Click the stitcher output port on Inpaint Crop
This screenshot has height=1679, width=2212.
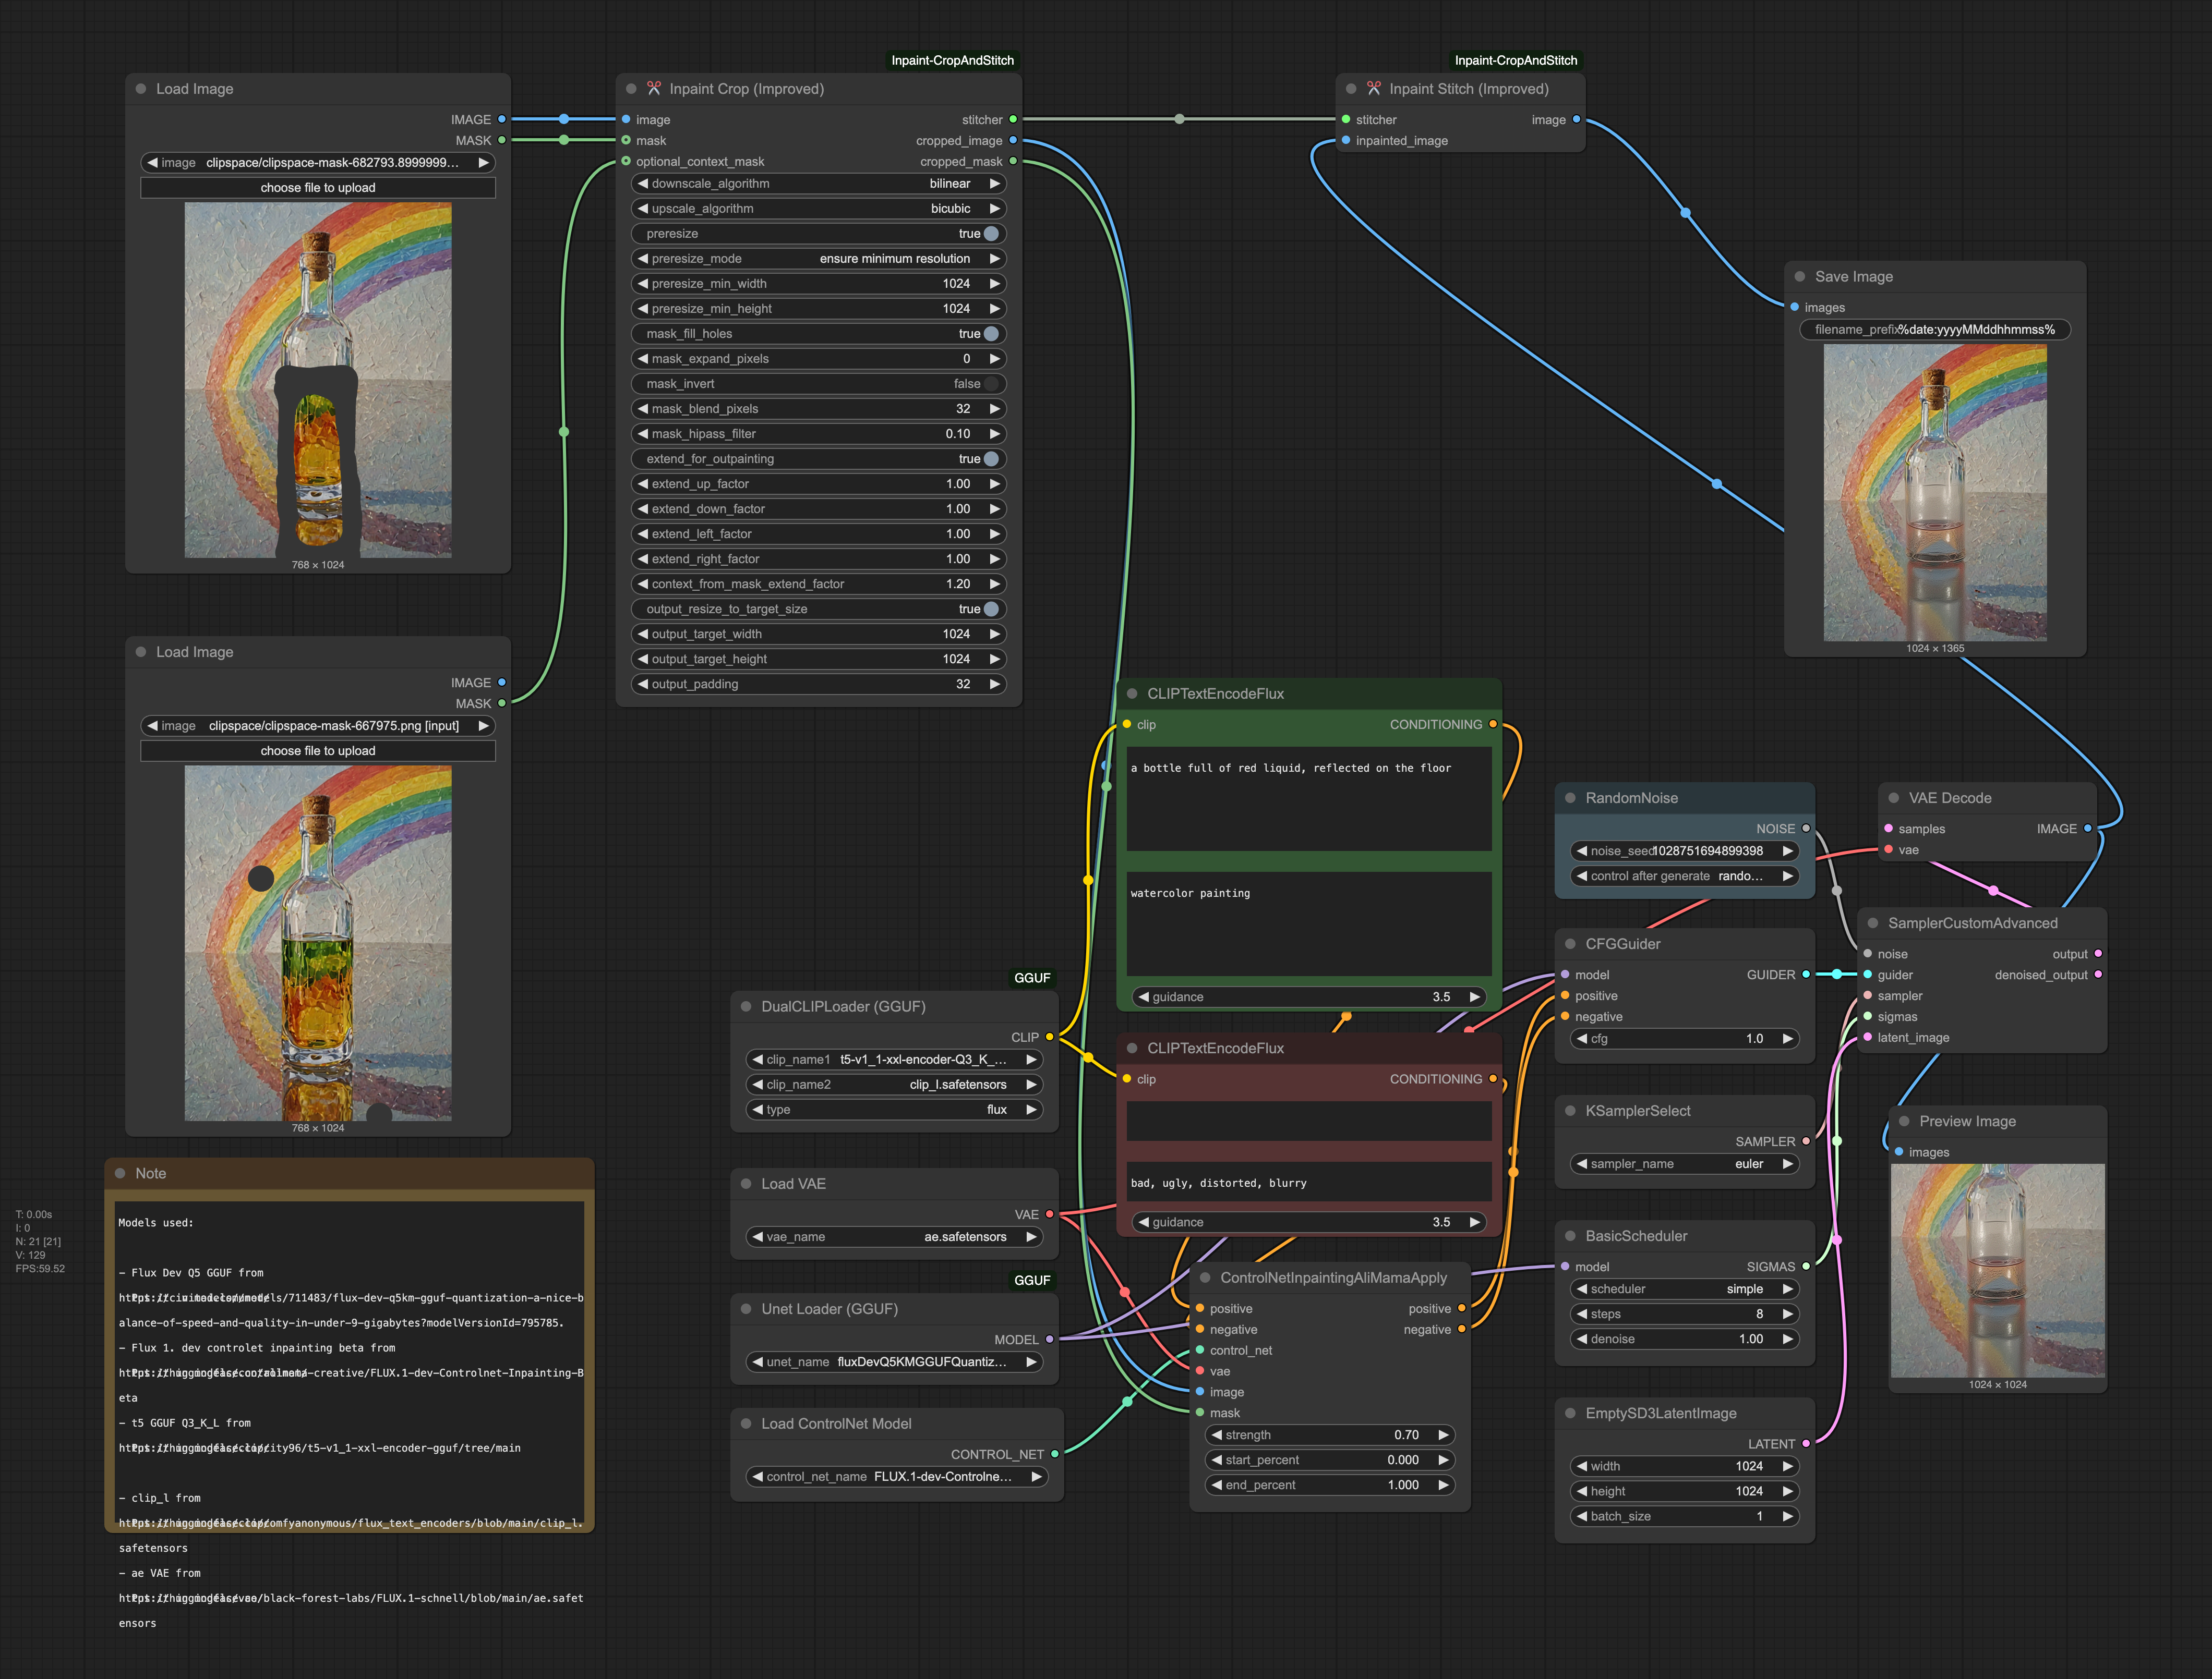[1013, 119]
